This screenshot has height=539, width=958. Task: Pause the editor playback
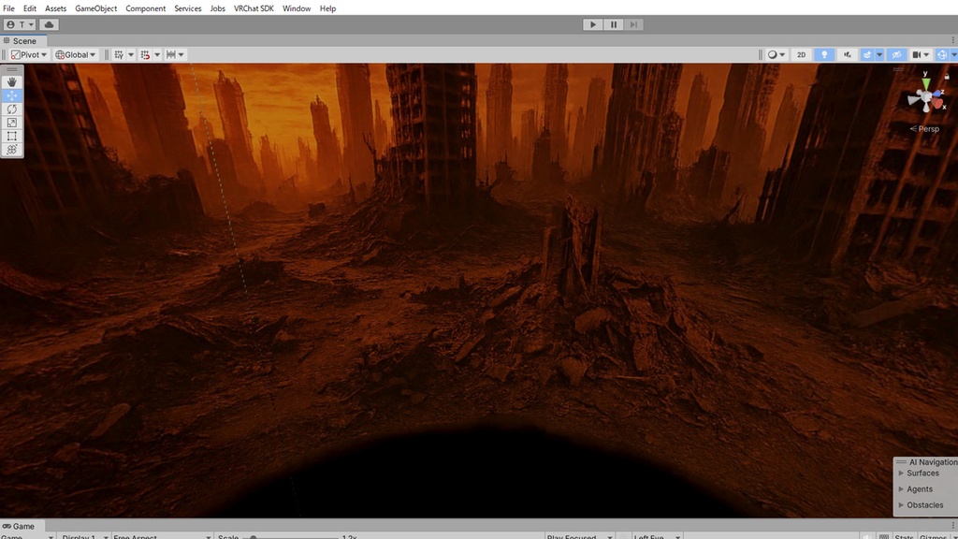click(614, 24)
